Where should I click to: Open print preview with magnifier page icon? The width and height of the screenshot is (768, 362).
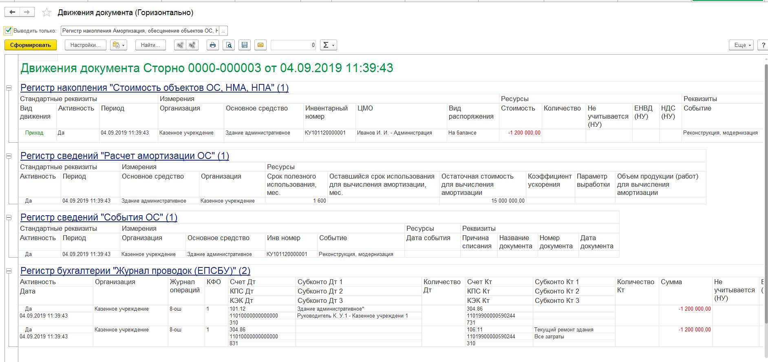(x=229, y=45)
